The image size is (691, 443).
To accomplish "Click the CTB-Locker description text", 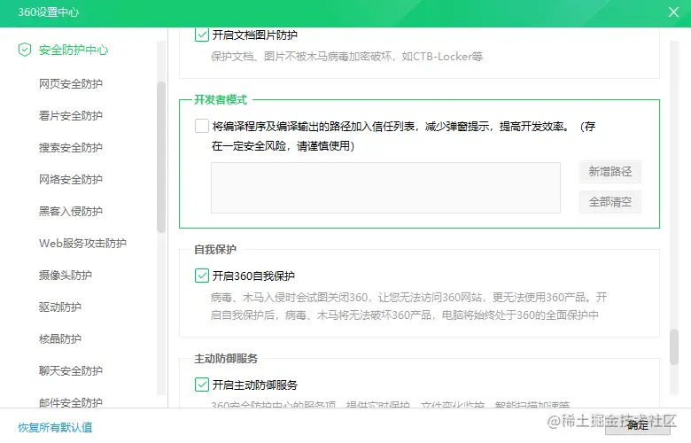I will click(x=346, y=57).
